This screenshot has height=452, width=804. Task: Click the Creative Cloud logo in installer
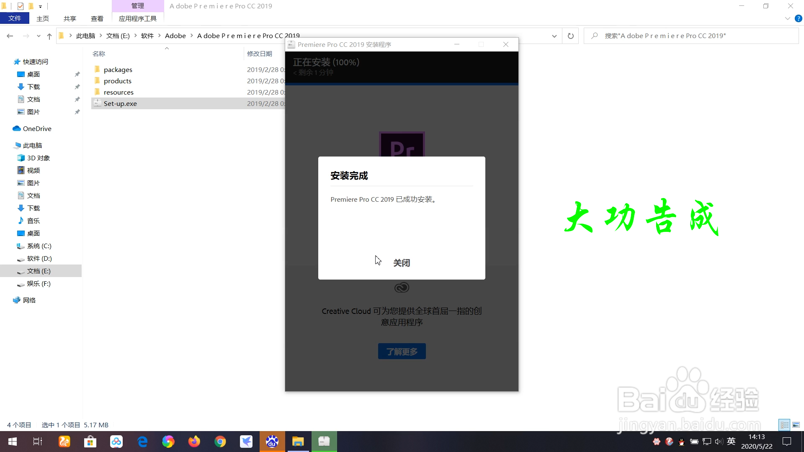402,287
